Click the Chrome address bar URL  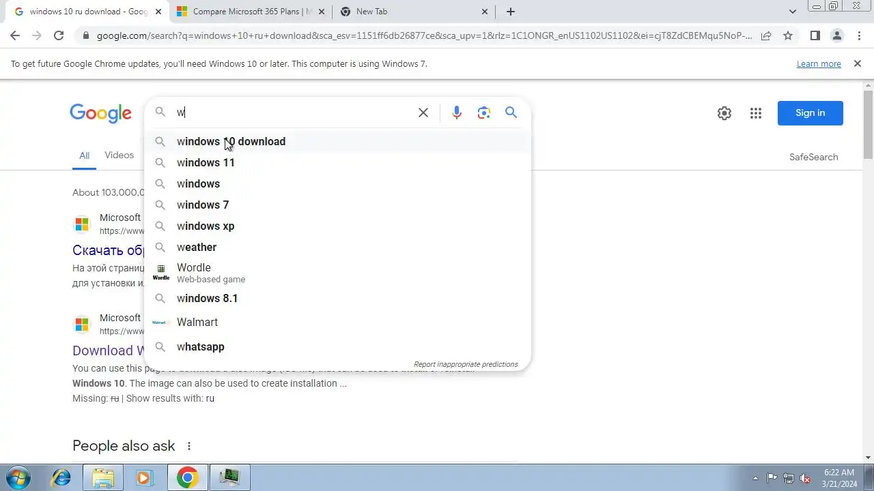(423, 35)
